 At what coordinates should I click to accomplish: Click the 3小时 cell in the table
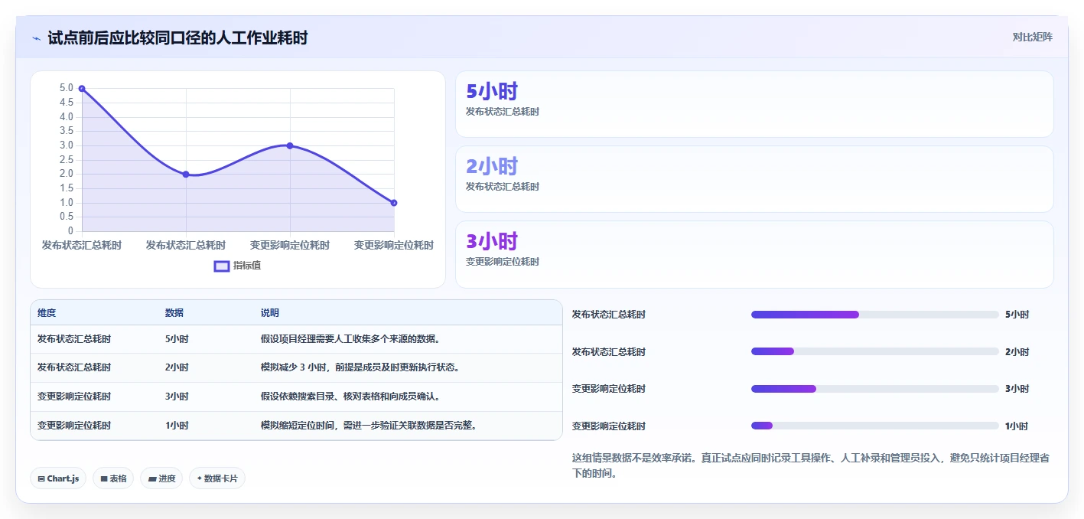[x=177, y=397]
